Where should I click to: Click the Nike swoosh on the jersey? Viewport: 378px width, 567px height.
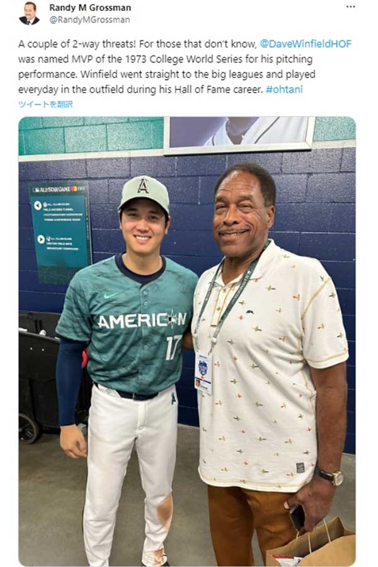click(x=110, y=294)
